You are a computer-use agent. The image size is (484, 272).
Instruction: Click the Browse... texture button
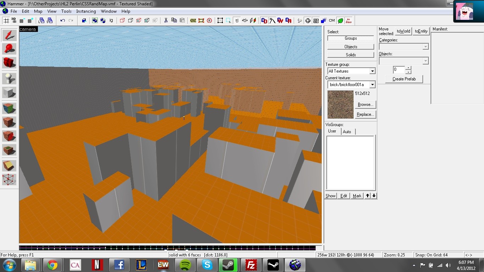tap(365, 104)
